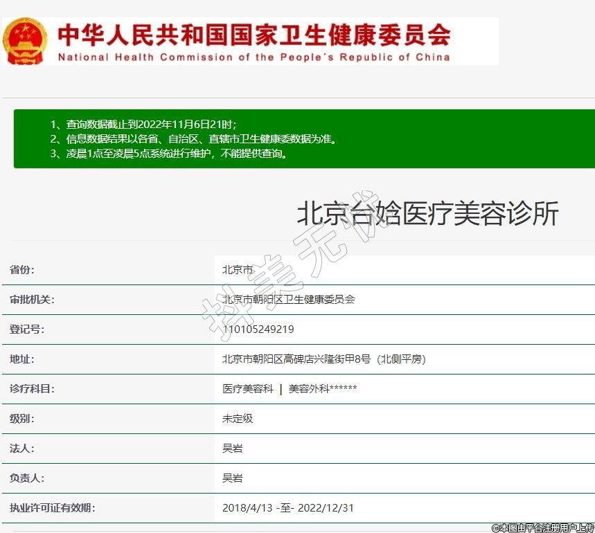Click the license validity dates 2018/4/13 to 2022/12/31

287,508
